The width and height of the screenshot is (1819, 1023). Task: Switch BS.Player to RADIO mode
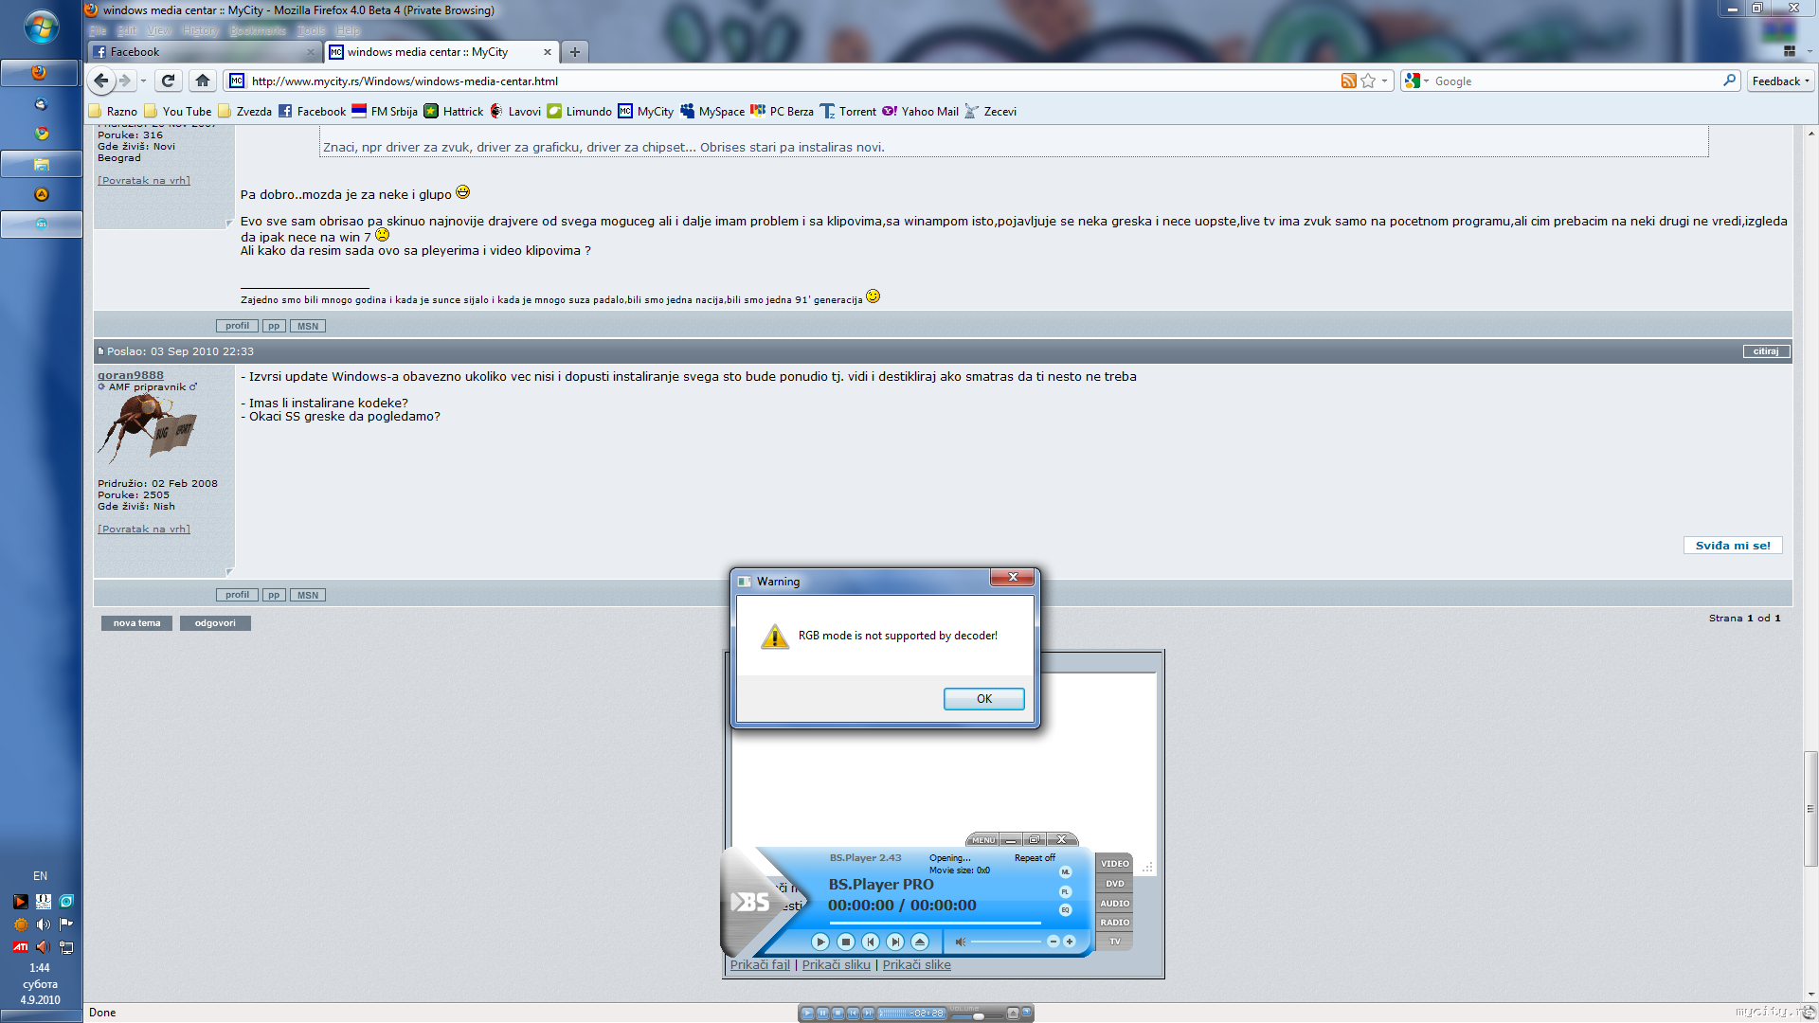click(x=1114, y=923)
